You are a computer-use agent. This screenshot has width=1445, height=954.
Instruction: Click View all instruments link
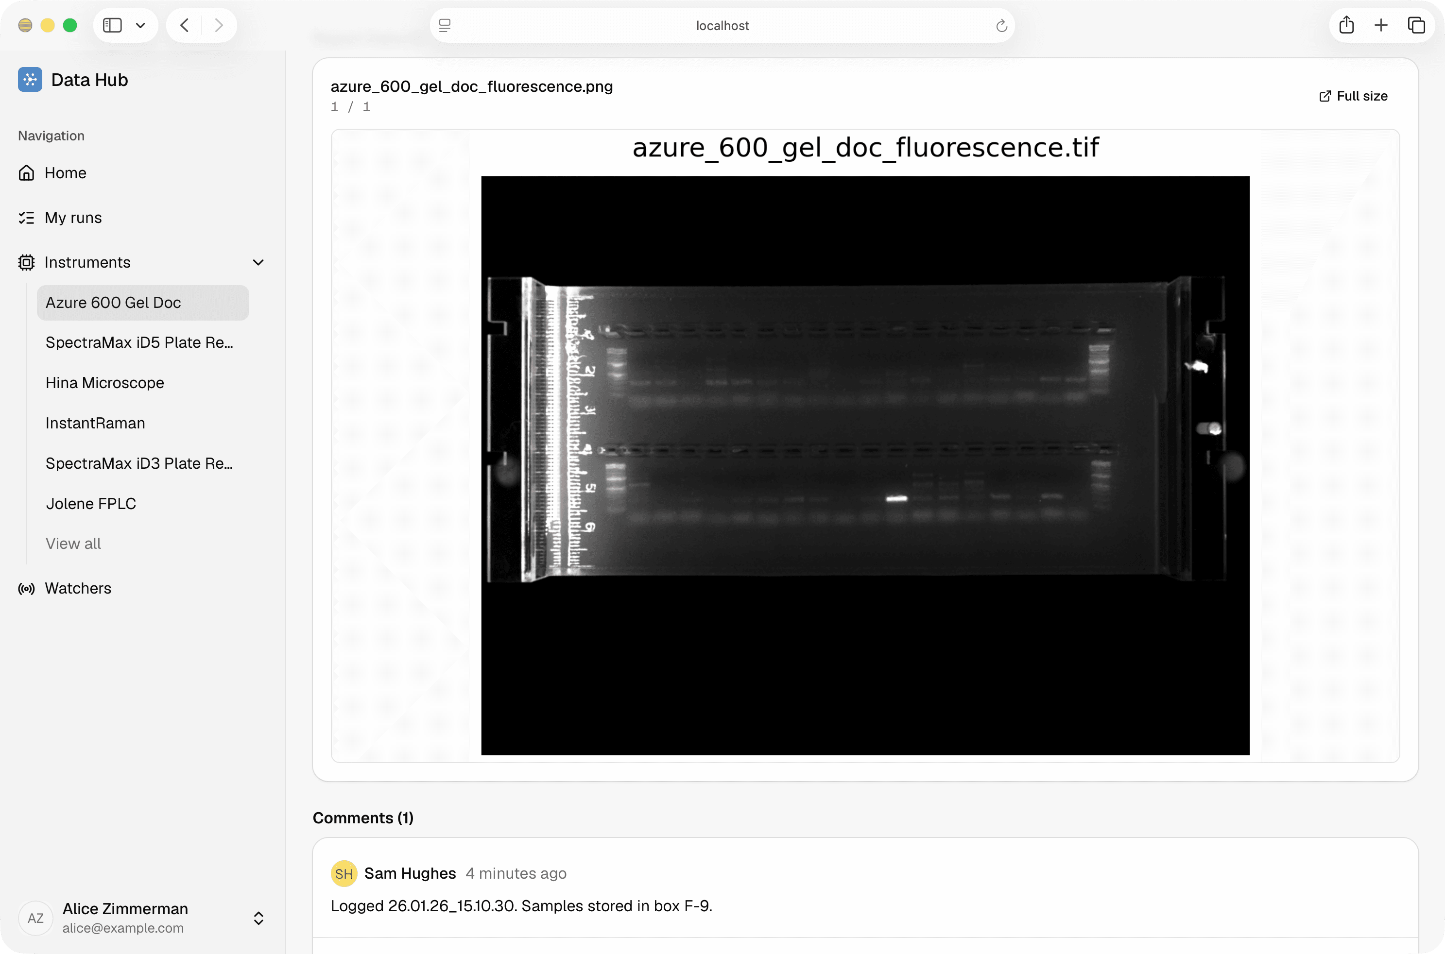[73, 544]
